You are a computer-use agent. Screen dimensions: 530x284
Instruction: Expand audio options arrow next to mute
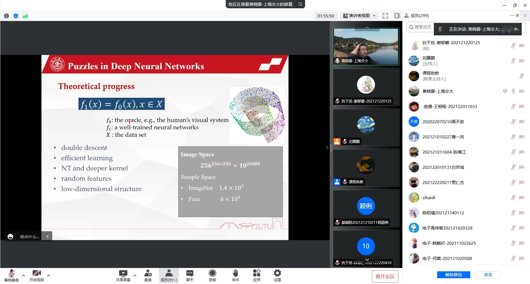coord(23,275)
